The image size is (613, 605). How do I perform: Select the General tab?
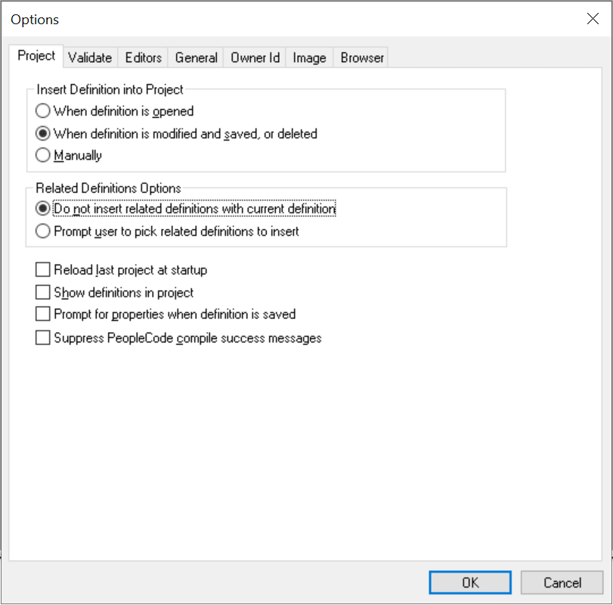[x=195, y=57]
